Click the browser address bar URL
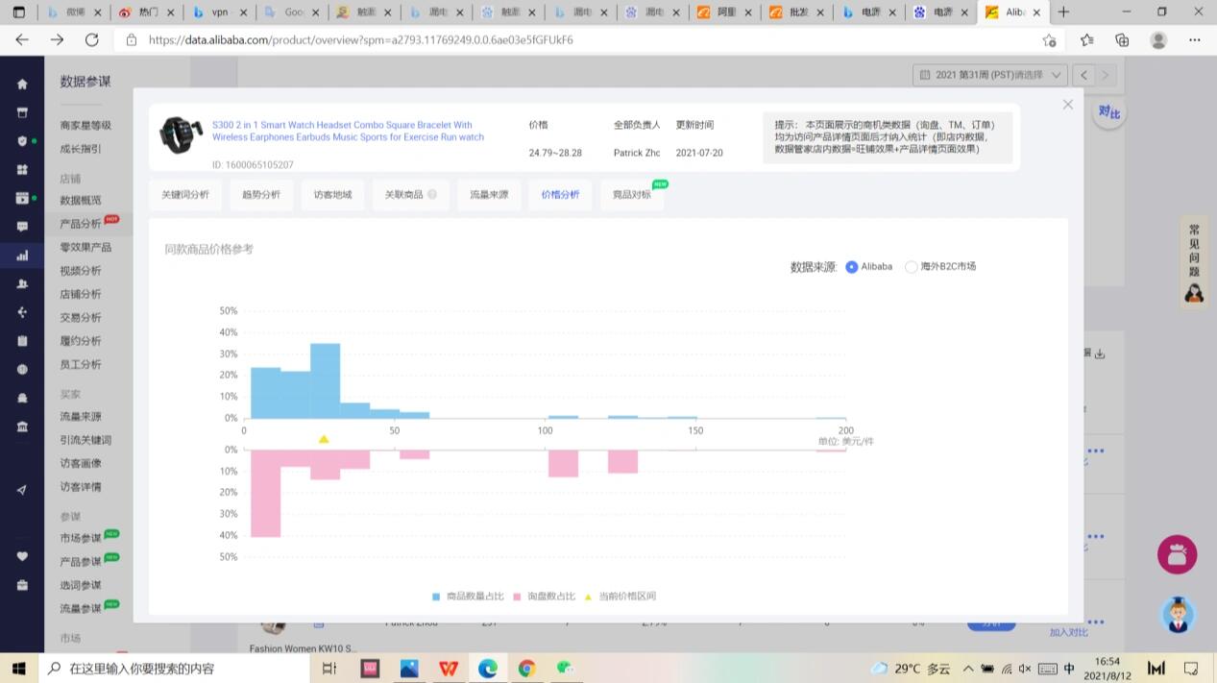 (x=361, y=40)
